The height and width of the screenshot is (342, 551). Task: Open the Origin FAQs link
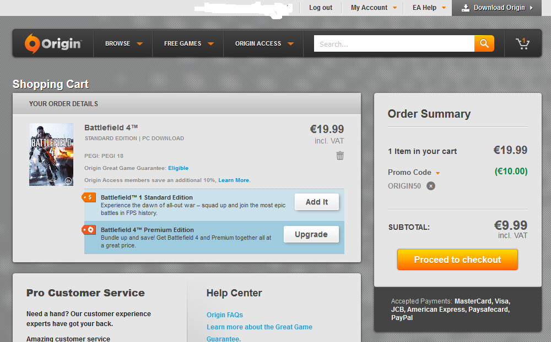tap(225, 315)
